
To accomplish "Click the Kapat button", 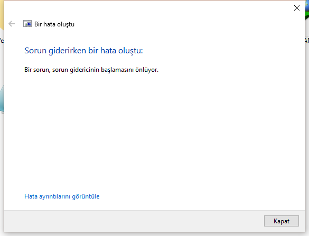I will [282, 221].
